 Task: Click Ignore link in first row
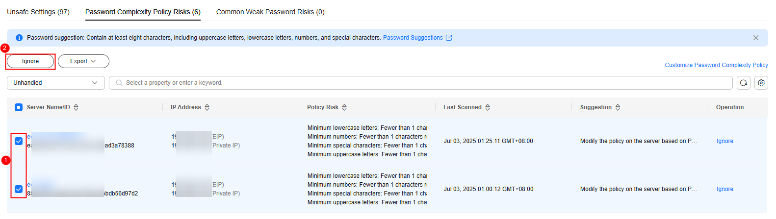[725, 141]
